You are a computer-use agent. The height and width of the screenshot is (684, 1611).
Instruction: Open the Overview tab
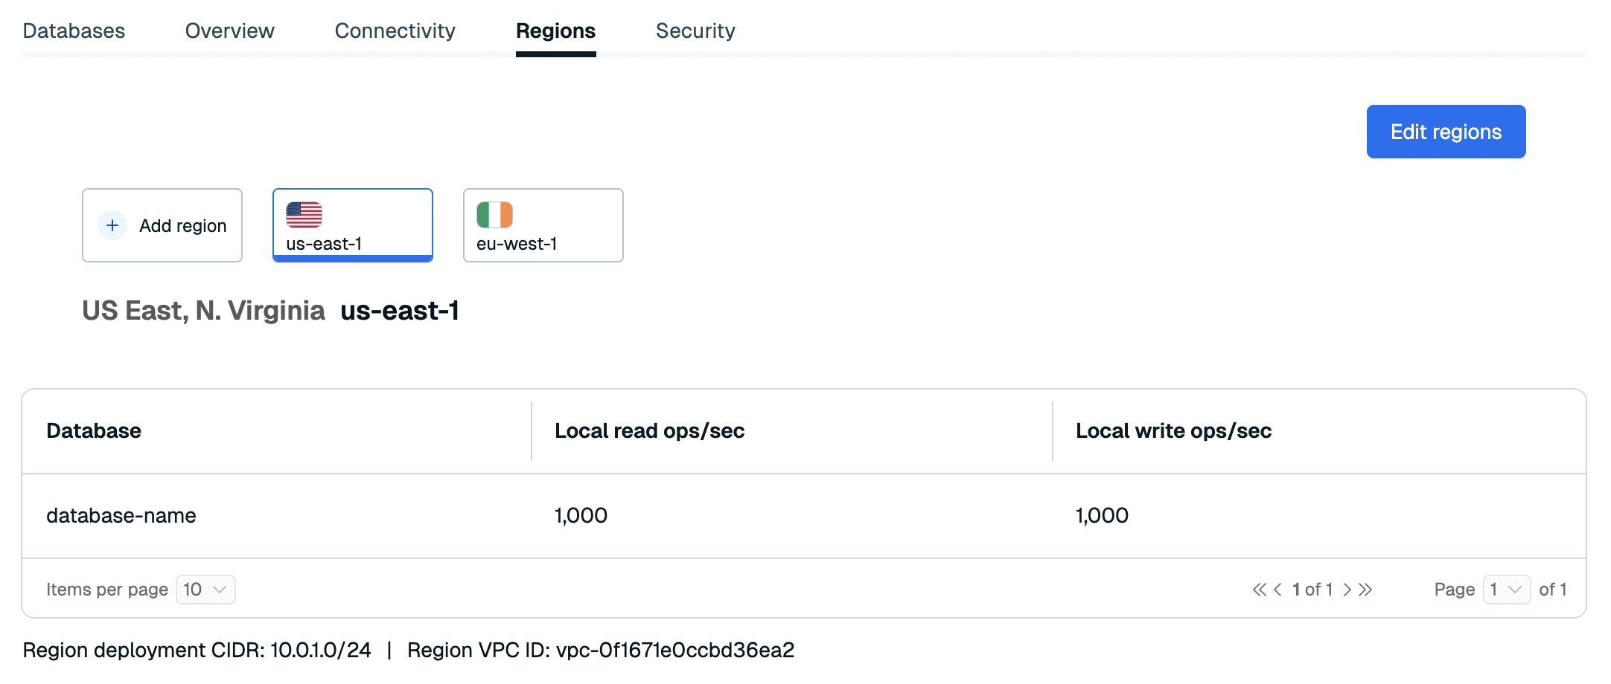[229, 31]
